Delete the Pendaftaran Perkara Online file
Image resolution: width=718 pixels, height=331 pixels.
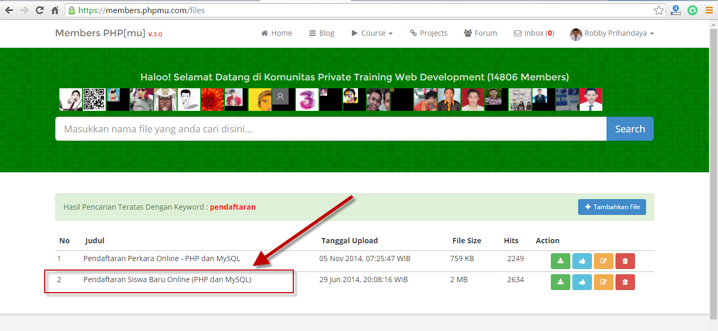[625, 261]
